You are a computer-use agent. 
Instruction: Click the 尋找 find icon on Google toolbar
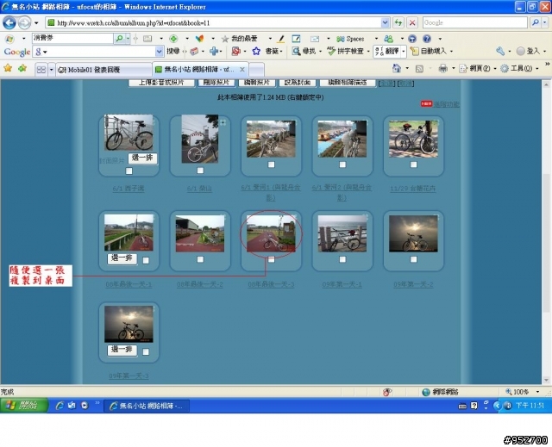[x=296, y=52]
